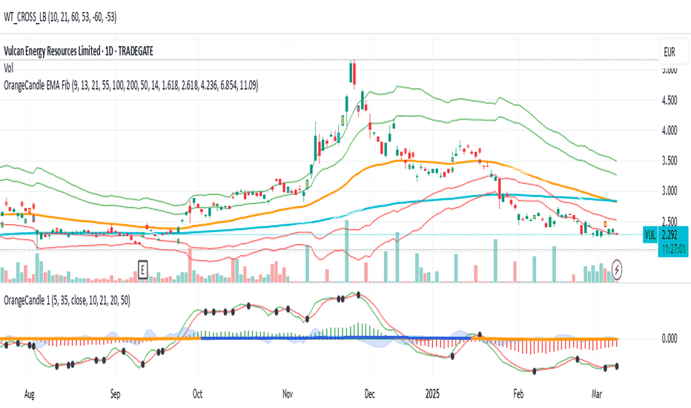Screen dimensions: 691x408
Task: Click the Oct label on time axis
Action: tap(197, 394)
